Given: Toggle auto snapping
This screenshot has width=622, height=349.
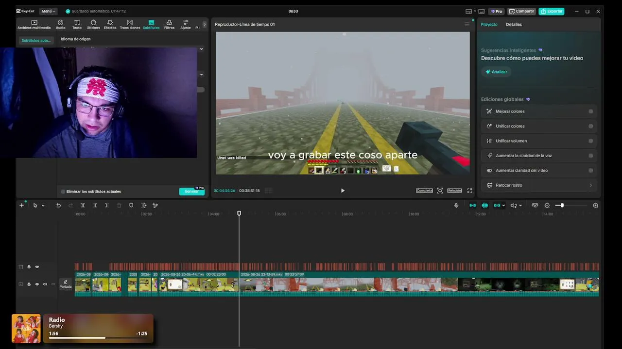Looking at the screenshot, I should click(484, 206).
